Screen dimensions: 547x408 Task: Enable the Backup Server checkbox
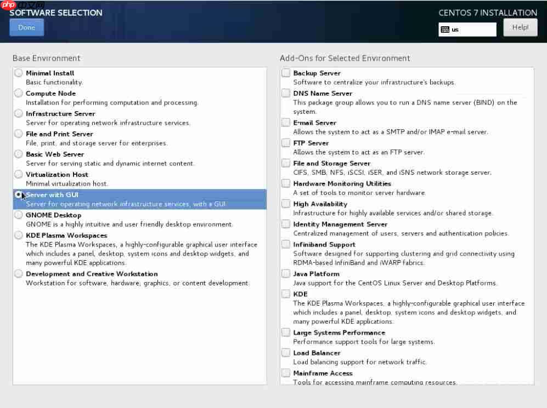[286, 73]
